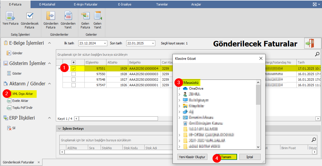Expand the OneDrive folder tree node

tap(179, 89)
